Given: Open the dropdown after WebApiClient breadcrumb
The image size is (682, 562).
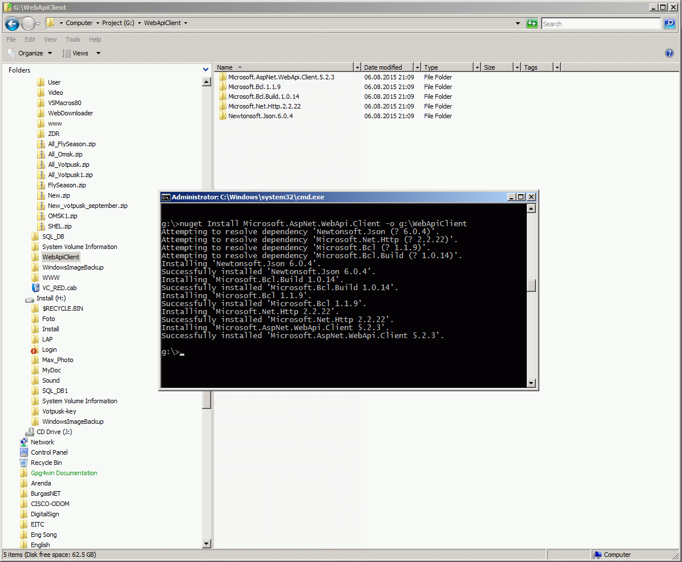Looking at the screenshot, I should coord(185,23).
